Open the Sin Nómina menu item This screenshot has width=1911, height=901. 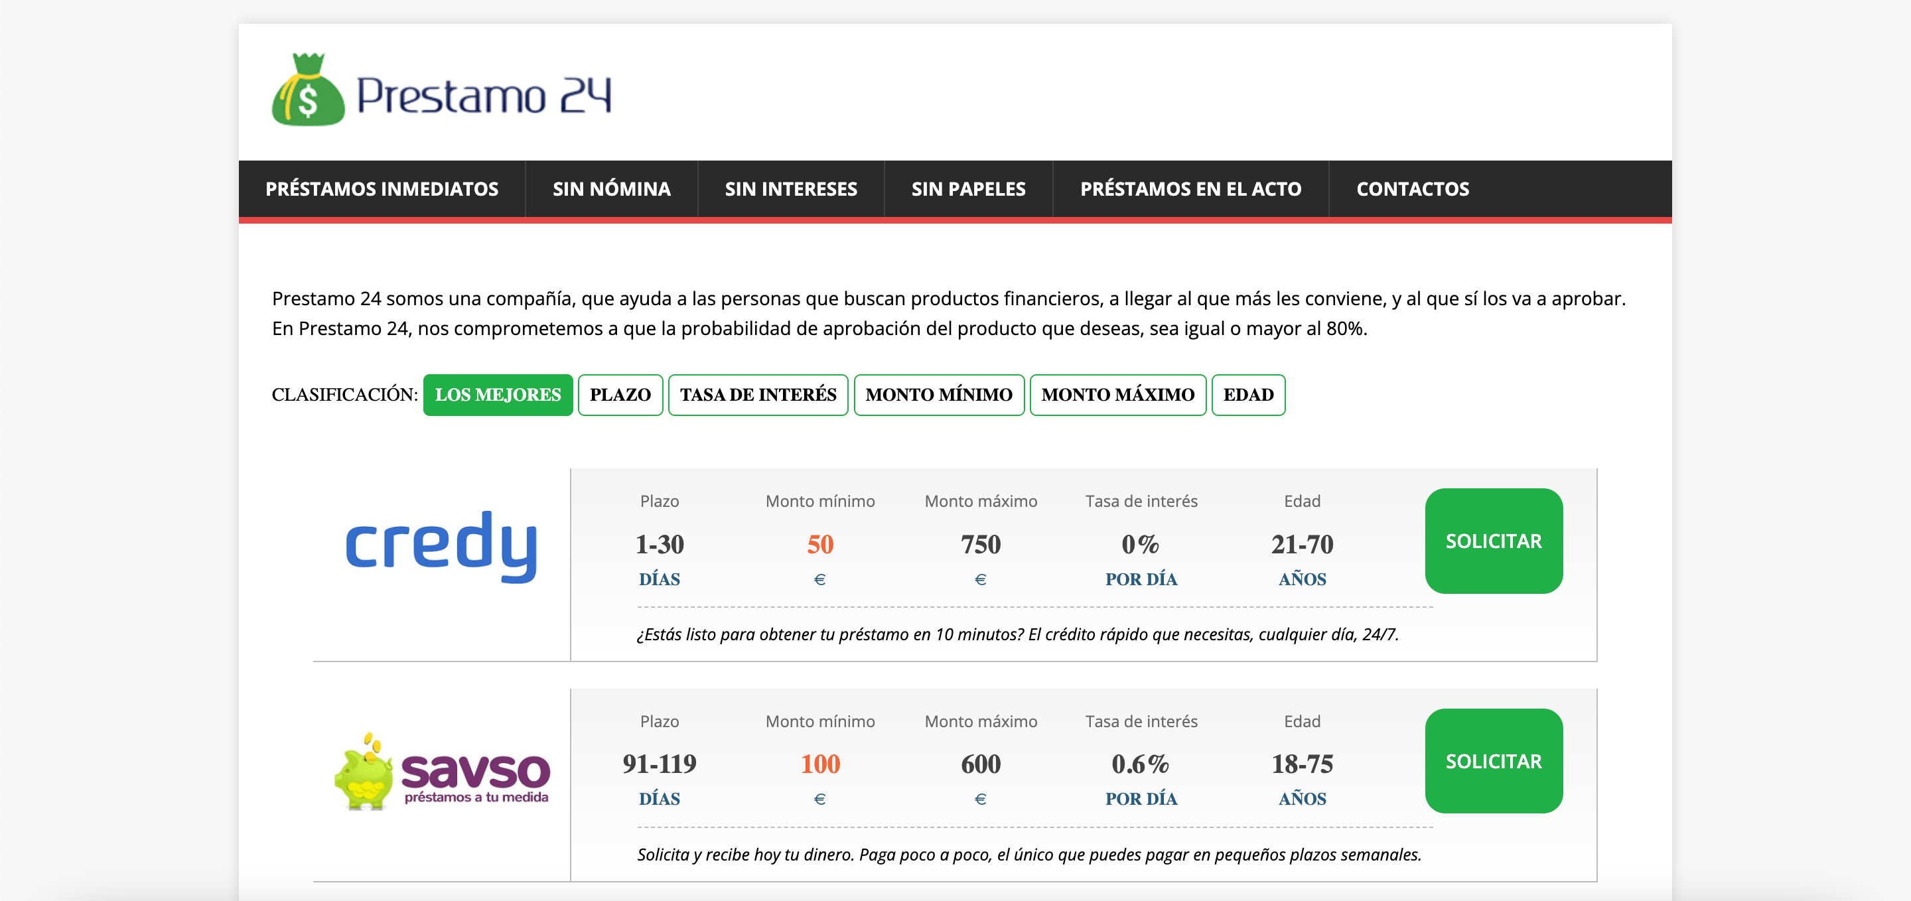611,188
